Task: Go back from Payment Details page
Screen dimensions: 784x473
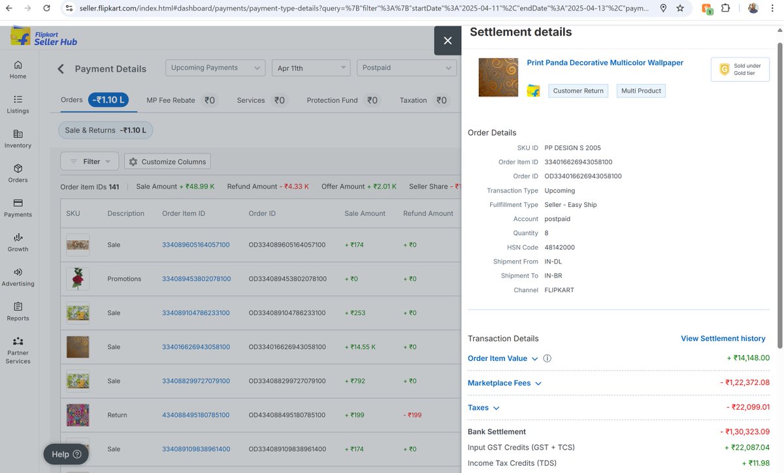Action: tap(61, 69)
